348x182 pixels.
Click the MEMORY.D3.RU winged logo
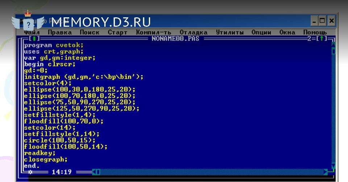pos(28,22)
